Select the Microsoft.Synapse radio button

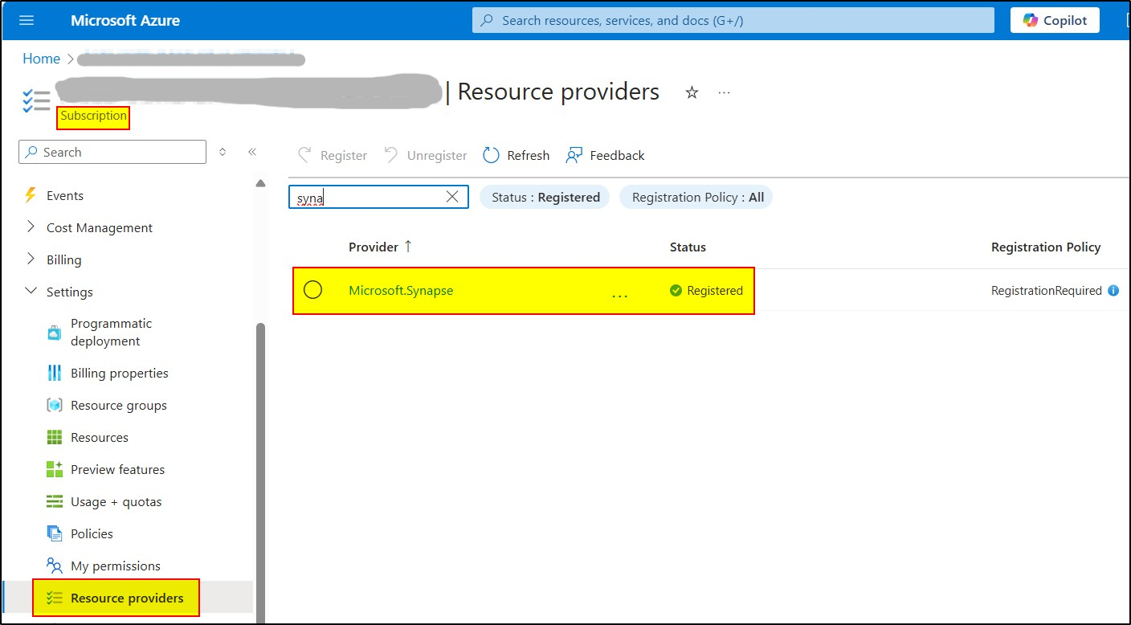313,290
